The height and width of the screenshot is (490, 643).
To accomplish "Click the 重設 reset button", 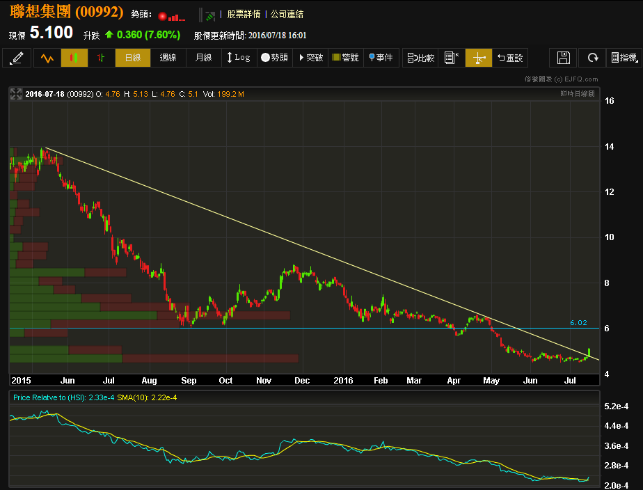I will [x=509, y=58].
